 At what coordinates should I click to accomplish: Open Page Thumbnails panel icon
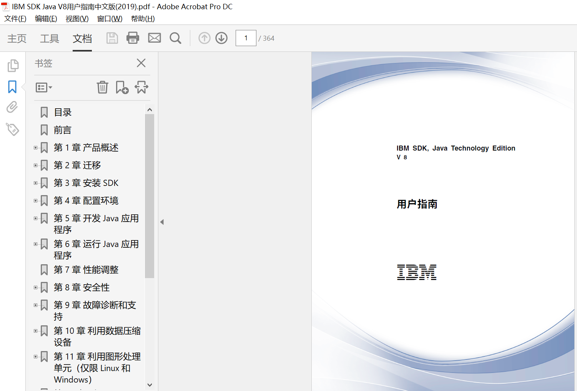point(13,66)
